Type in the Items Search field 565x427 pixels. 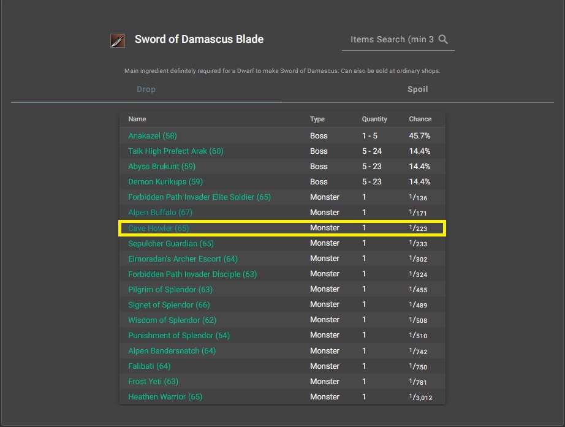(x=391, y=39)
